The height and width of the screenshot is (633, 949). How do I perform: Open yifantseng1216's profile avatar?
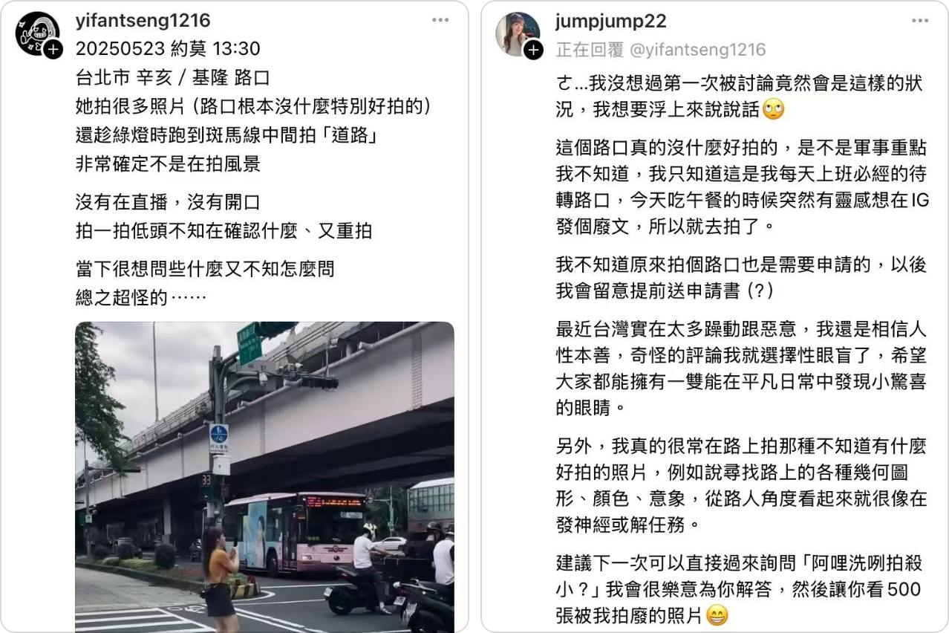pos(37,34)
